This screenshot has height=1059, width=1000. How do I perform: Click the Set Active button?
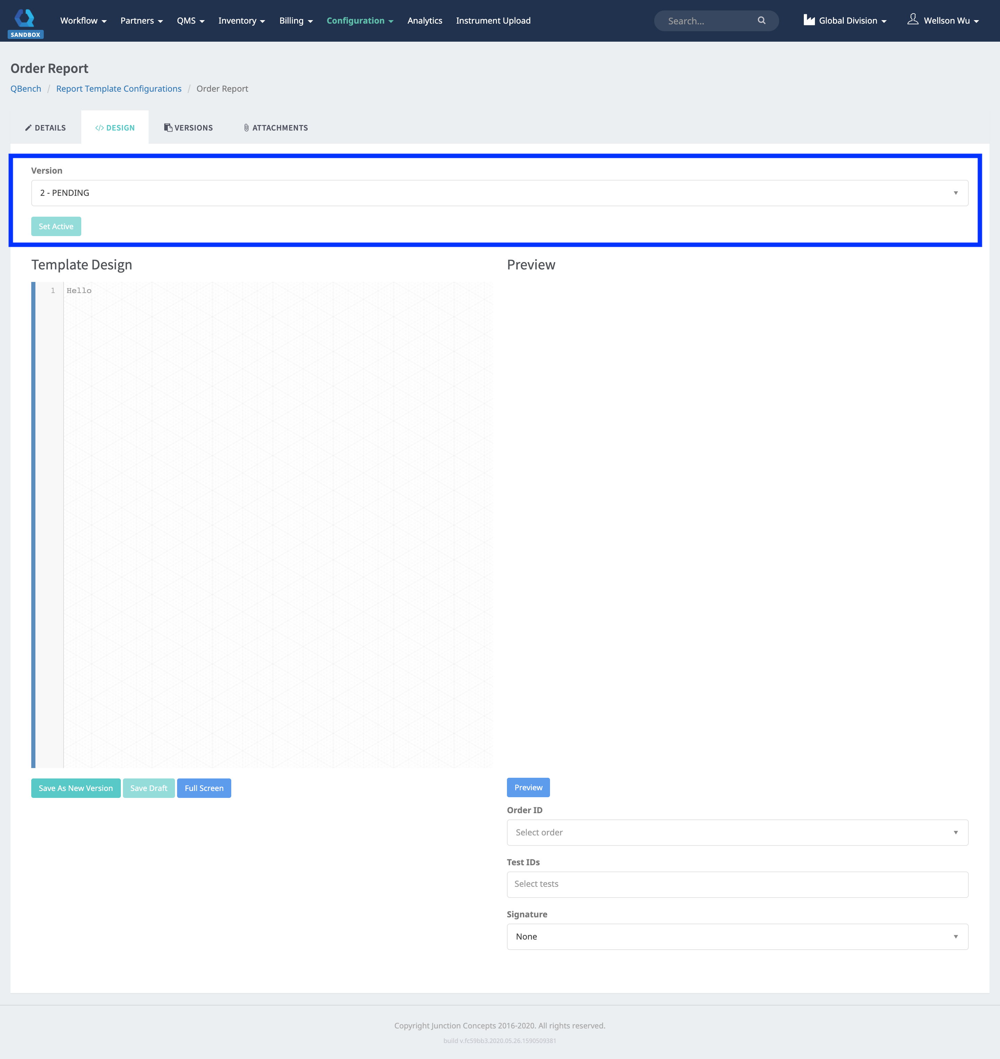(56, 226)
